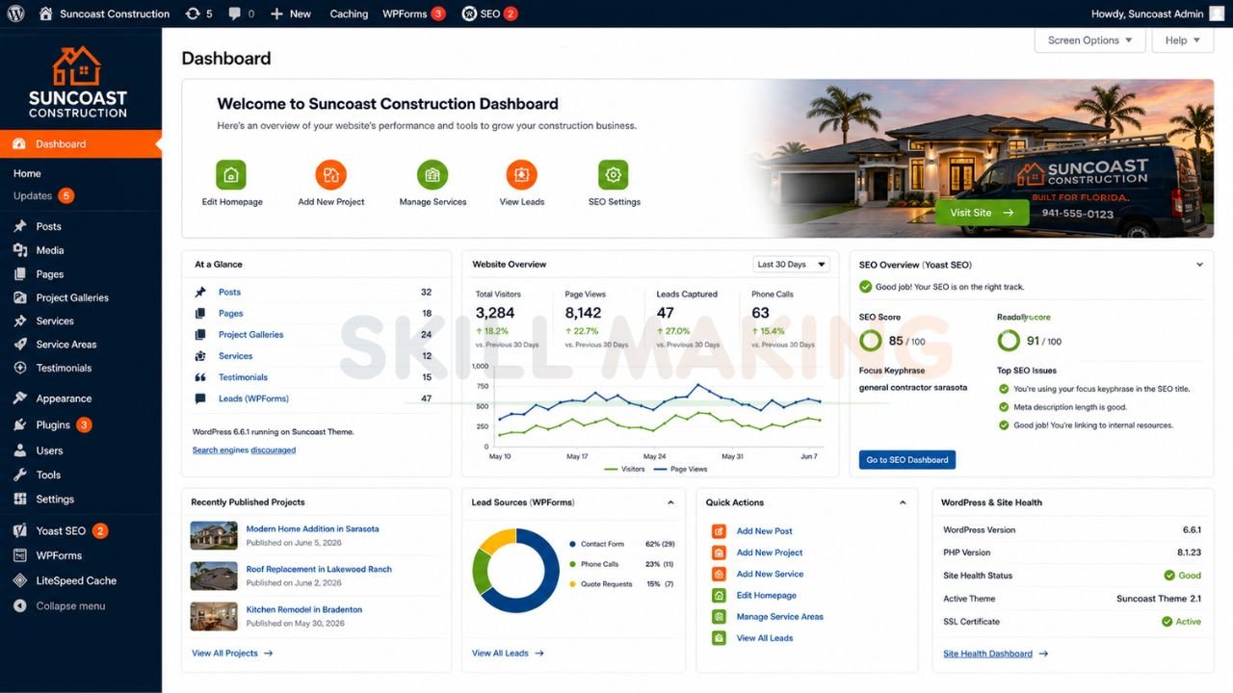Image resolution: width=1233 pixels, height=693 pixels.
Task: Click the Edit Homepage quick action link
Action: coord(766,596)
